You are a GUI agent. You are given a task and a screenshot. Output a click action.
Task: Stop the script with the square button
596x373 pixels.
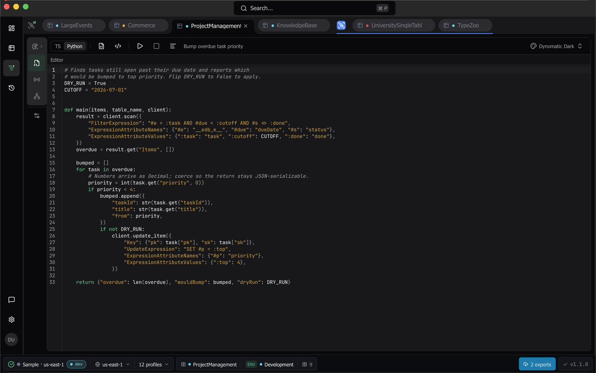point(156,46)
